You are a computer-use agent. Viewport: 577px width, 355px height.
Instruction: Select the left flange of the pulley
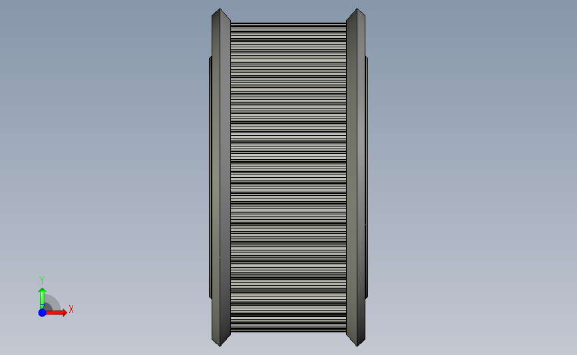coord(221,177)
